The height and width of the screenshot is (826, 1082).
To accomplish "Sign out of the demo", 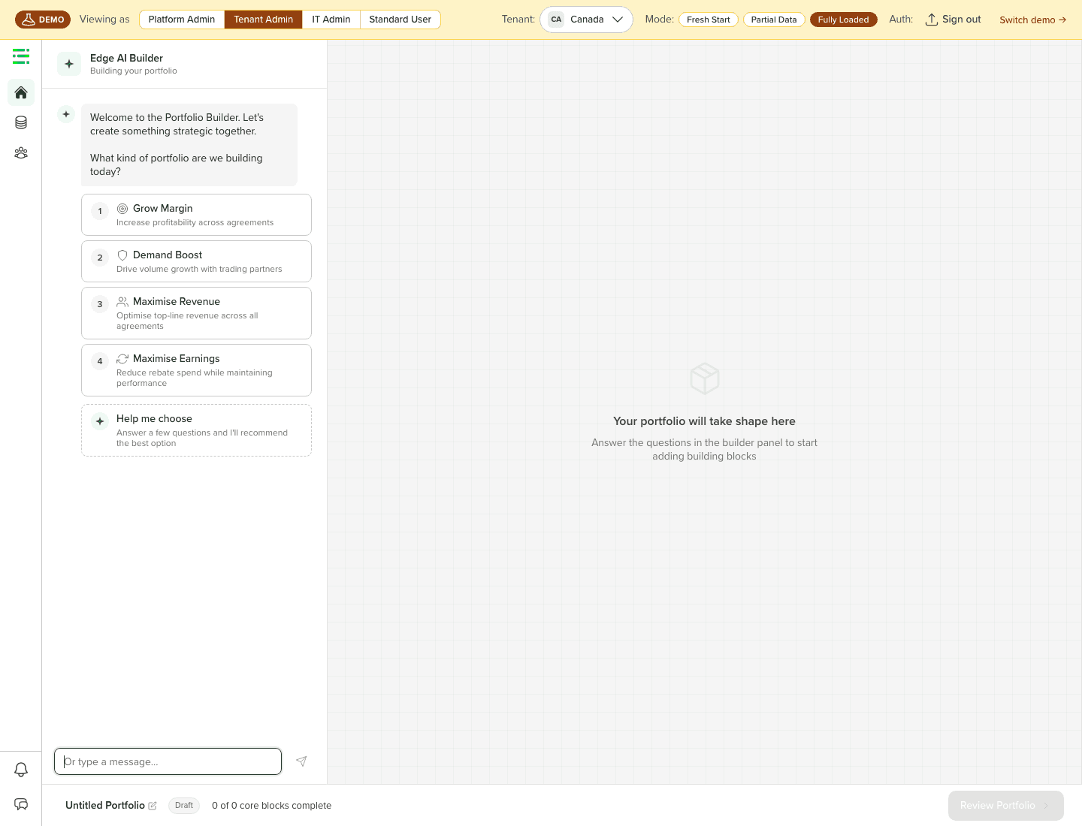I will 954,20.
